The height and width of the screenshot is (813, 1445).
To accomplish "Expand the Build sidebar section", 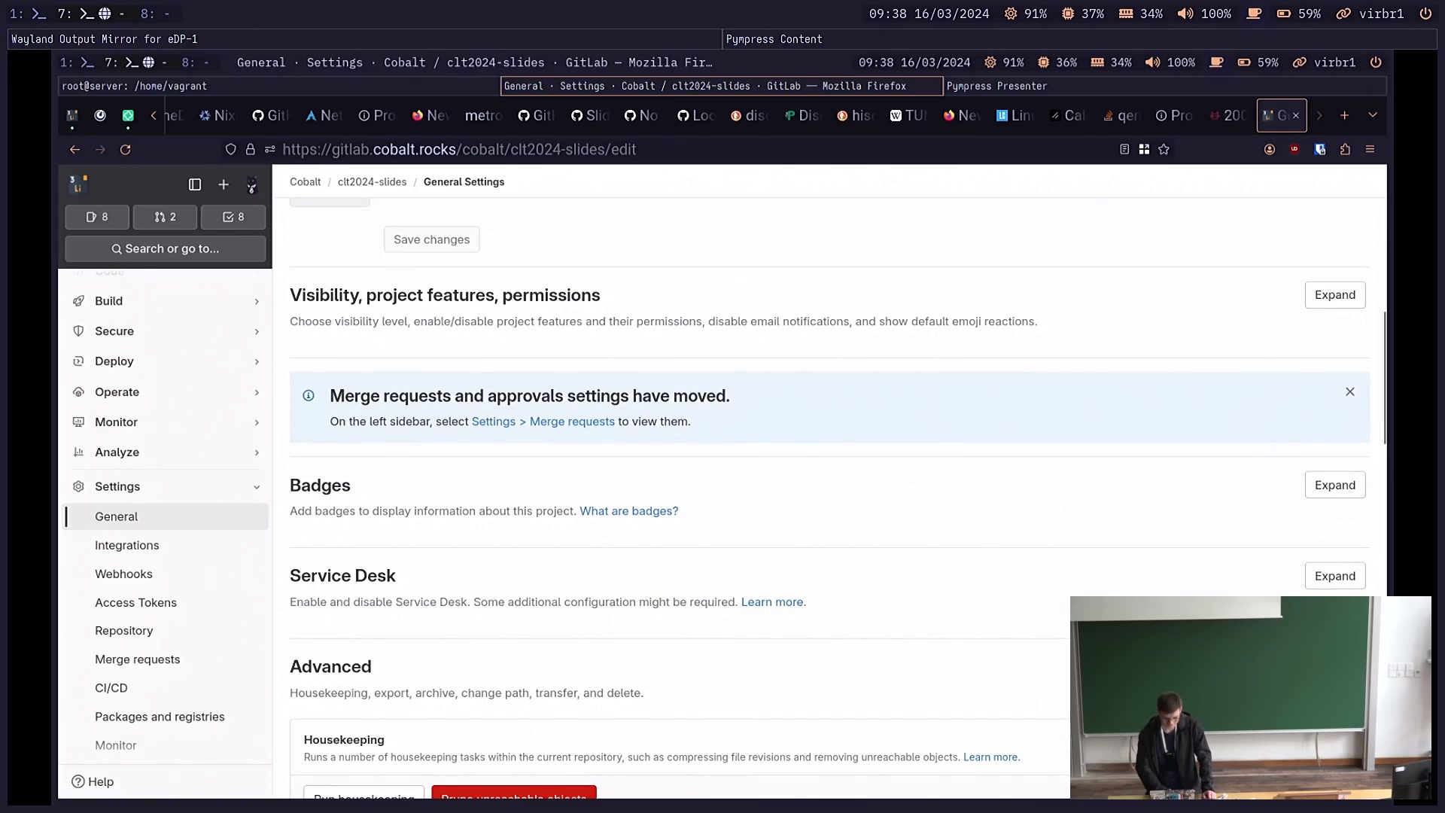I will click(166, 301).
